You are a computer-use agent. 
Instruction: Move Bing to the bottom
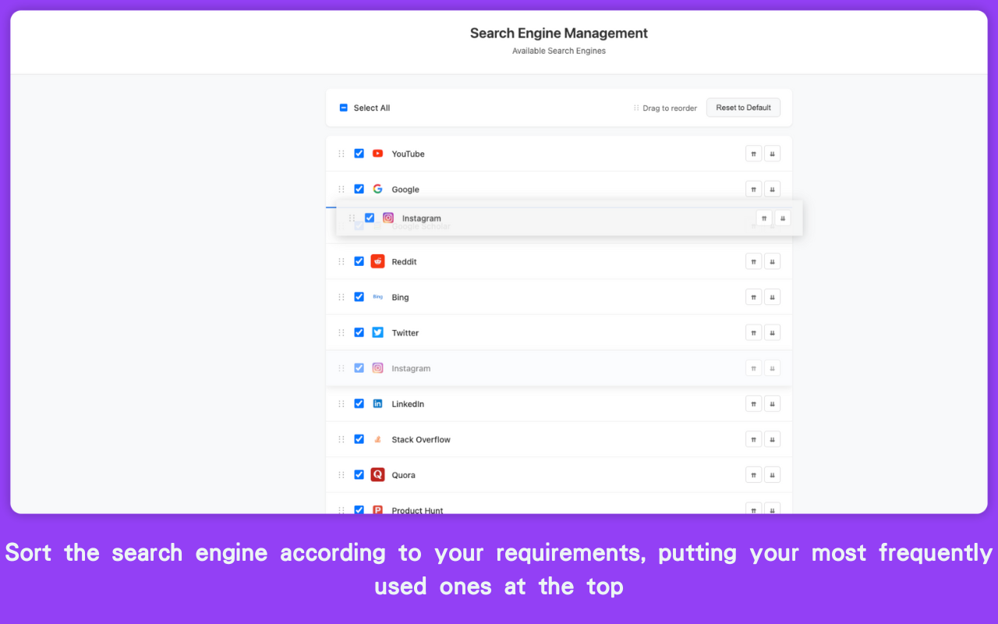point(772,296)
